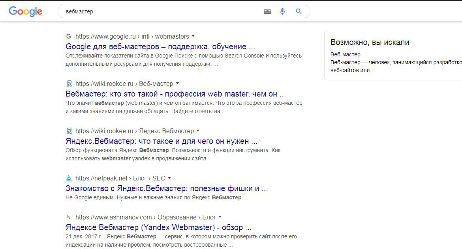
Task: Click snippet 'Не Google единым. Нужные и важные знания'
Action: click(154, 197)
